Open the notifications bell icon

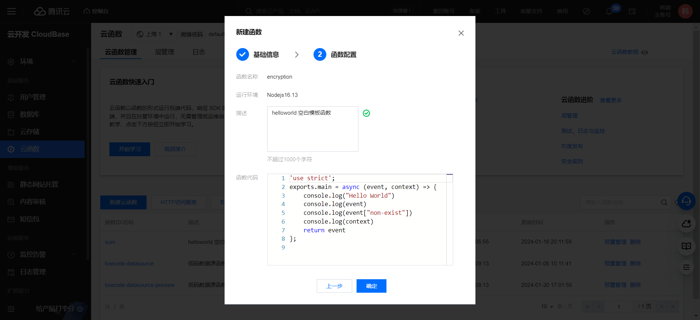pos(609,12)
